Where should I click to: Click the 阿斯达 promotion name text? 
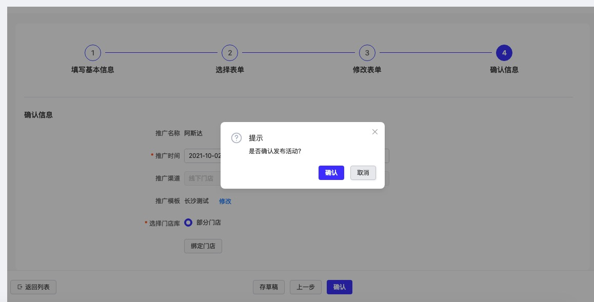193,133
